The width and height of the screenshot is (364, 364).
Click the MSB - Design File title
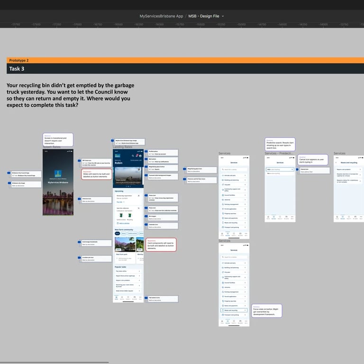tap(204, 16)
